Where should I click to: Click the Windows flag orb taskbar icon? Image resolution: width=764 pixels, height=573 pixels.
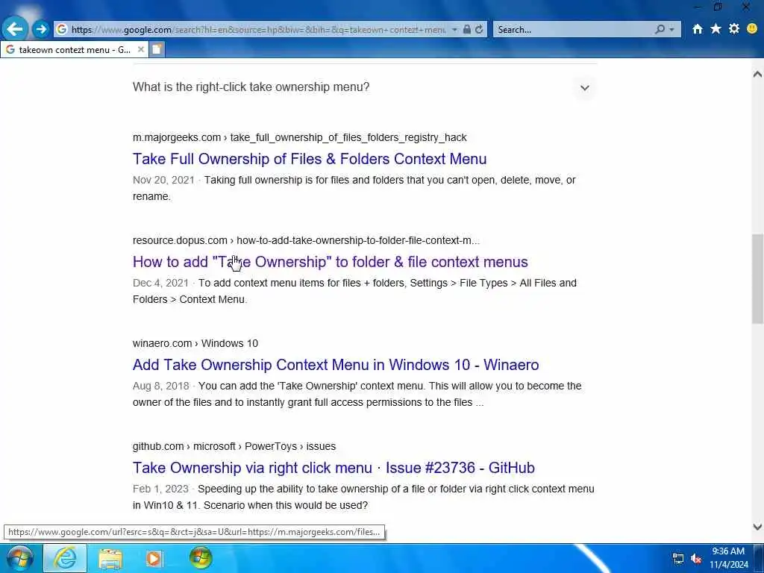(201, 558)
